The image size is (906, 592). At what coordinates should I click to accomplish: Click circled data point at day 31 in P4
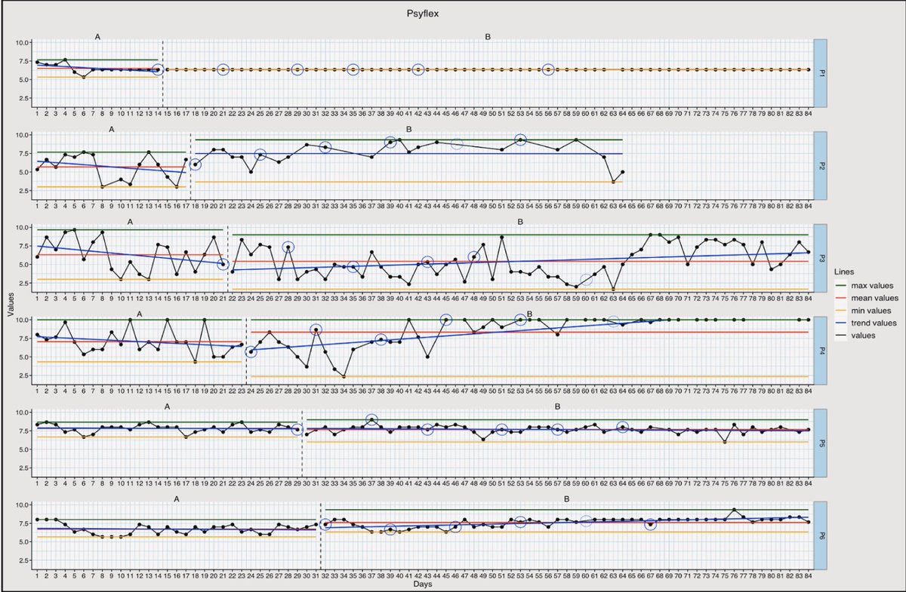pyautogui.click(x=316, y=330)
